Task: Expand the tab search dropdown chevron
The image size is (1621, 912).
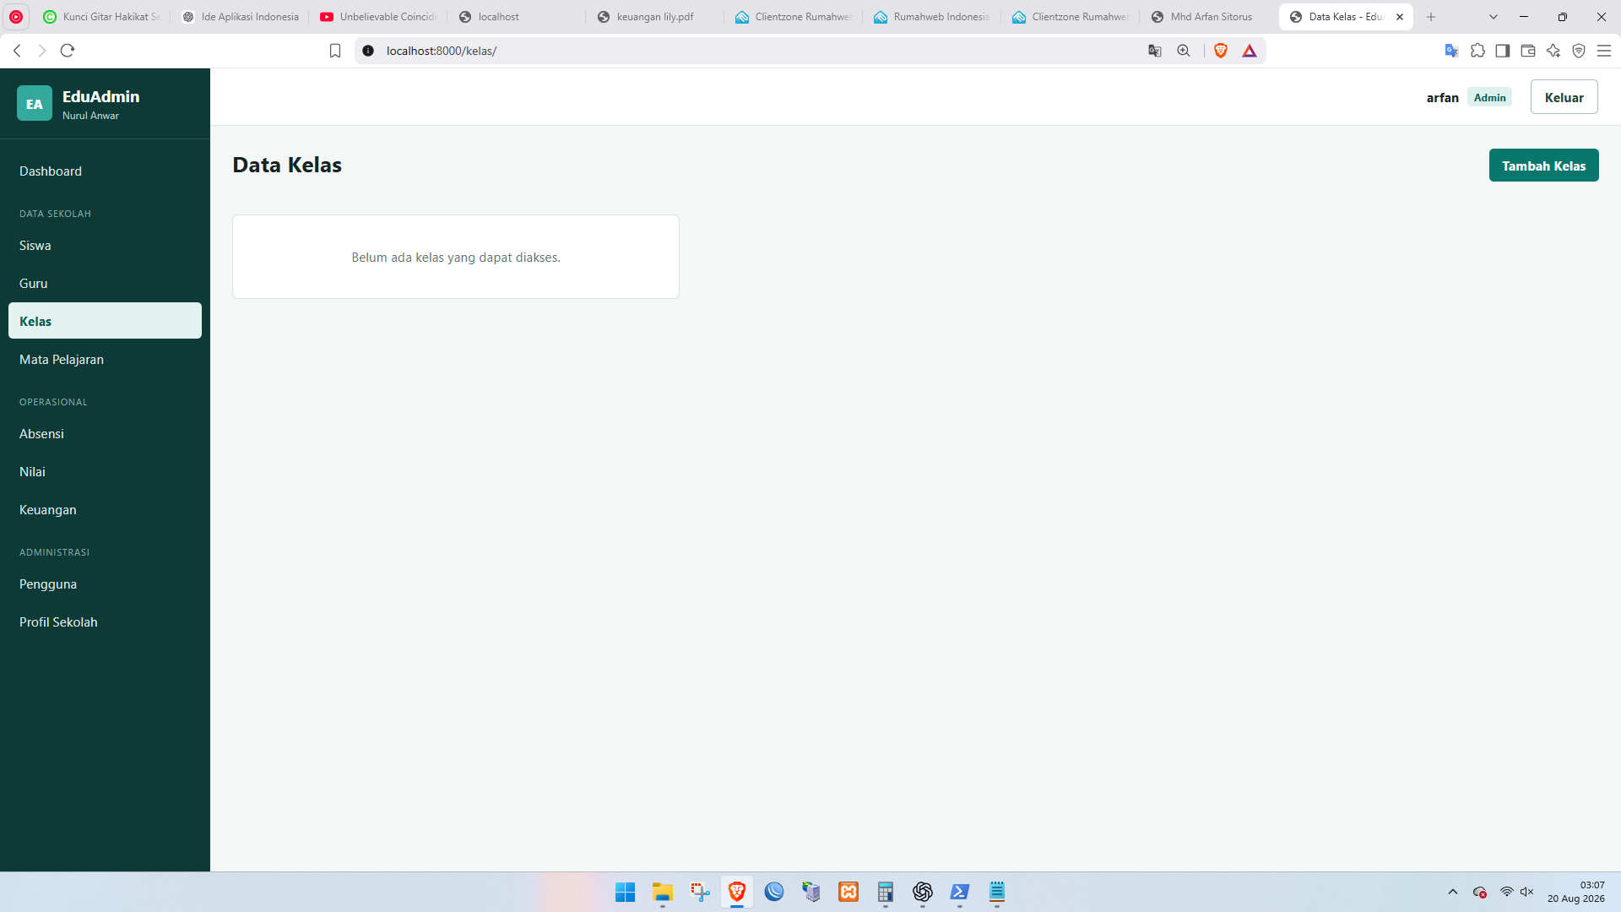Action: (1494, 17)
